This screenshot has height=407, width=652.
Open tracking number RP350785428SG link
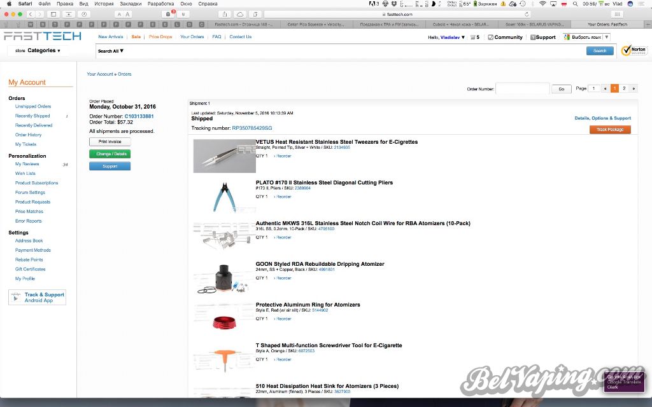tap(252, 128)
